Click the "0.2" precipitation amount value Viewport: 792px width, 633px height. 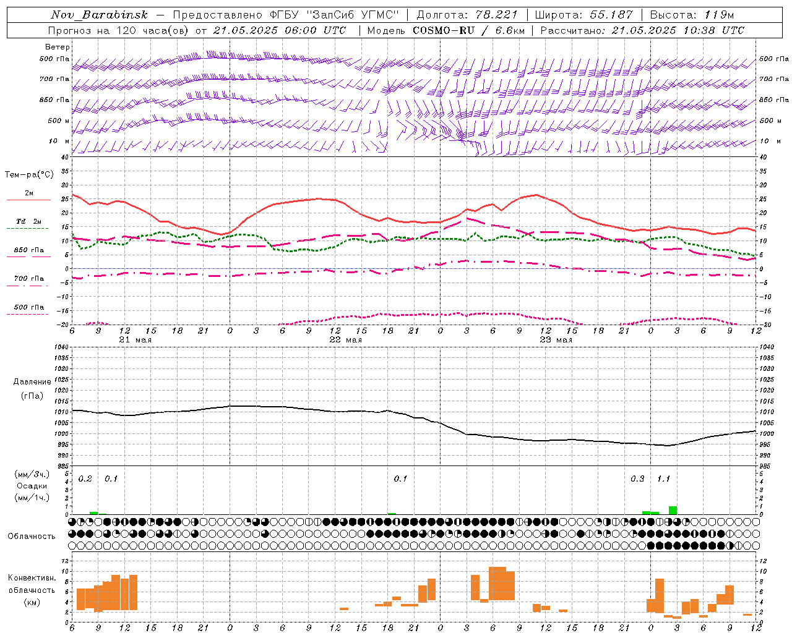(x=85, y=479)
